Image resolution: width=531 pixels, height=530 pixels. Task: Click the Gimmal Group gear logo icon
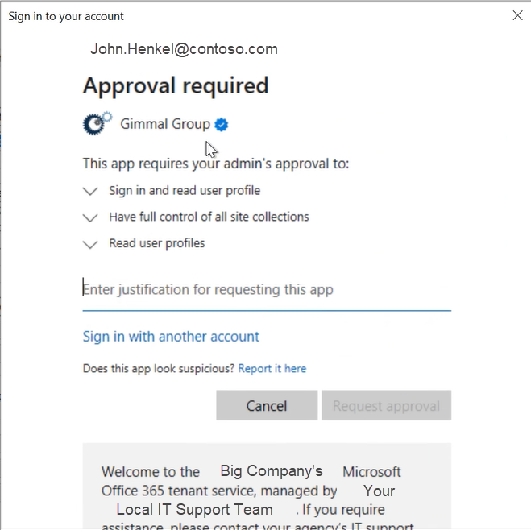97,123
